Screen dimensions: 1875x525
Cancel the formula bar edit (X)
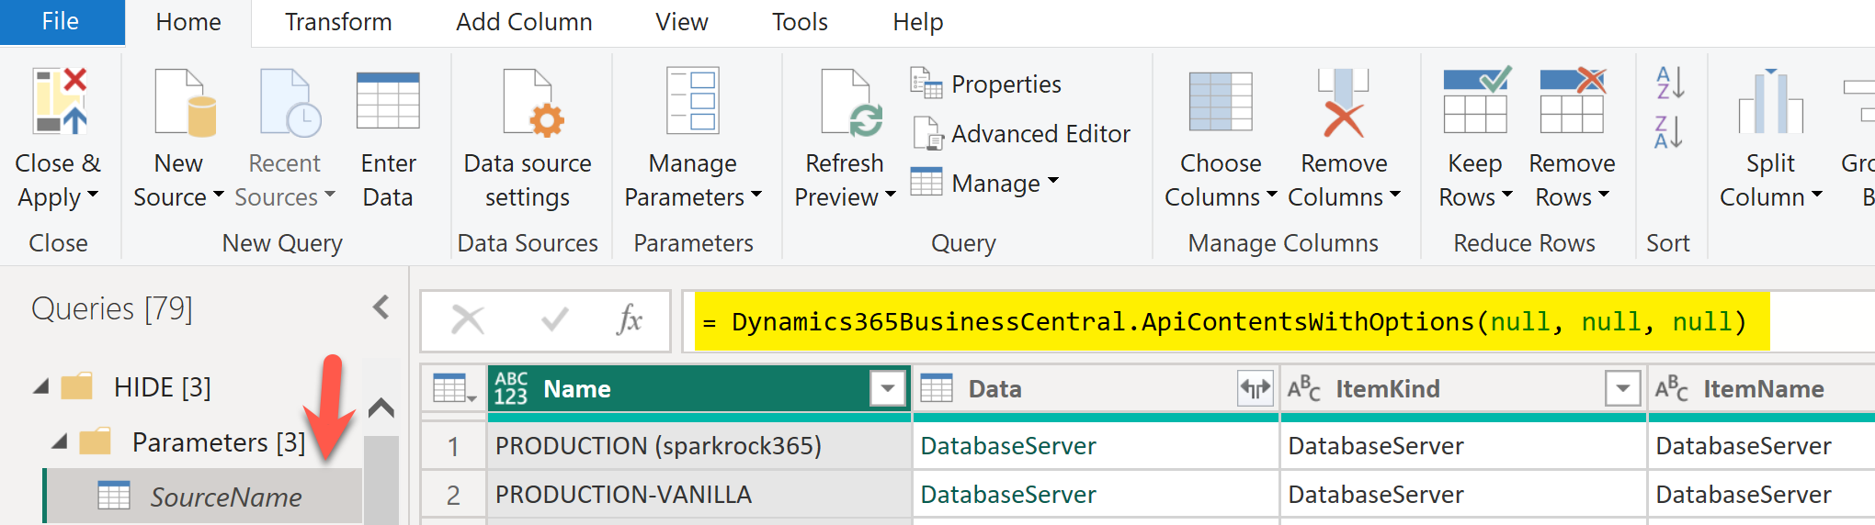(468, 320)
